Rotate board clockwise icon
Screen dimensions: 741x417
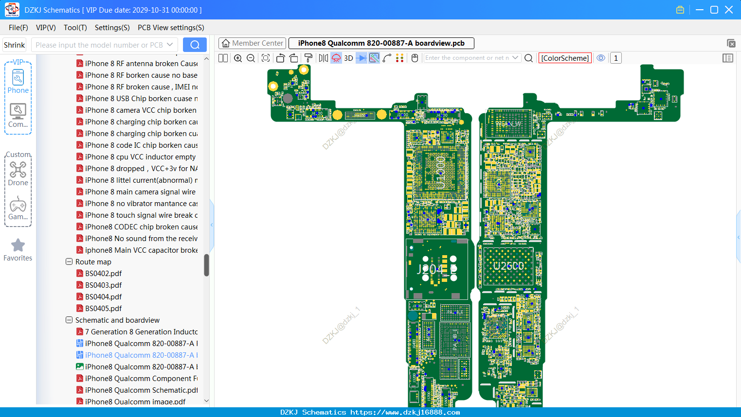click(294, 58)
